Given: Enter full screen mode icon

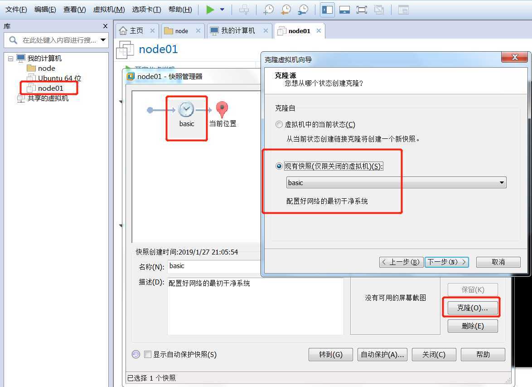Looking at the screenshot, I should click(362, 10).
